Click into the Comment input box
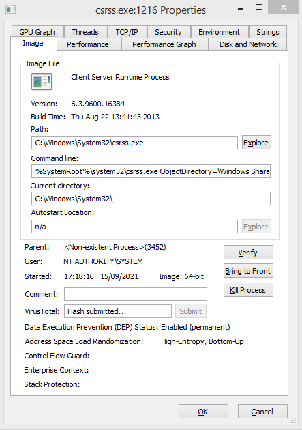 click(x=136, y=294)
